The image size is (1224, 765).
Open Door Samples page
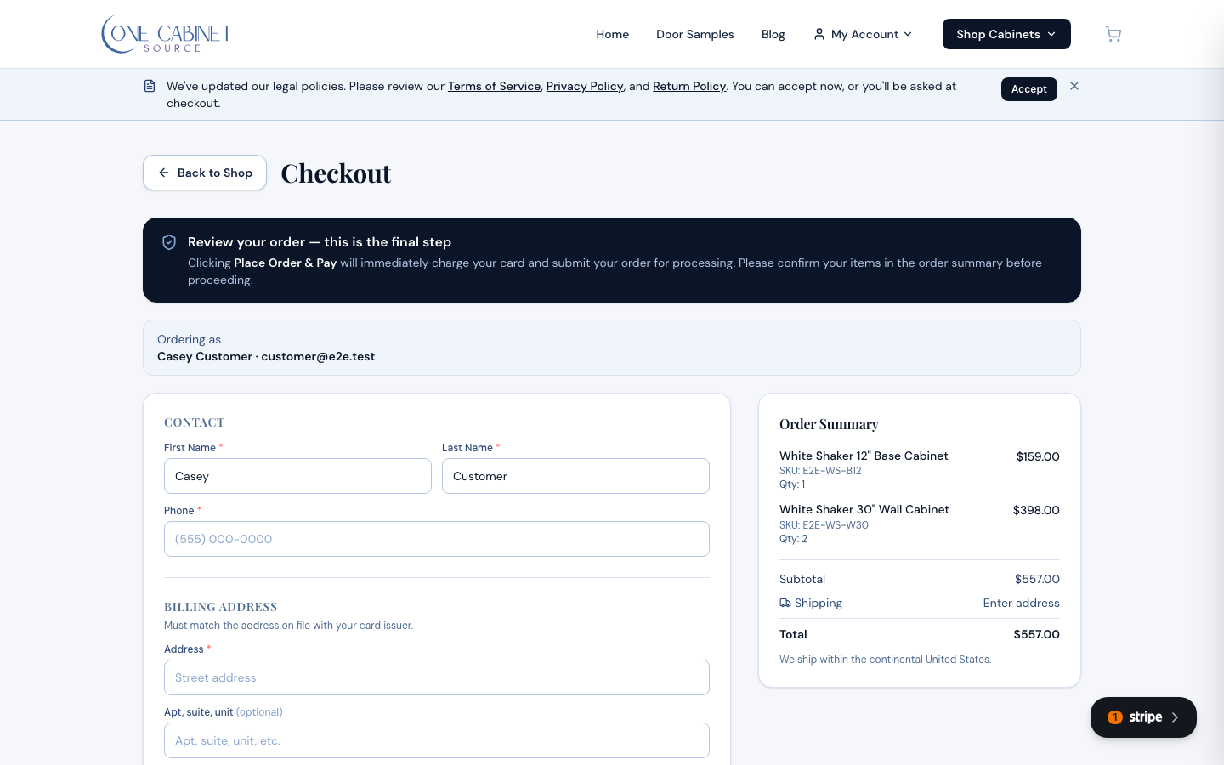[695, 34]
